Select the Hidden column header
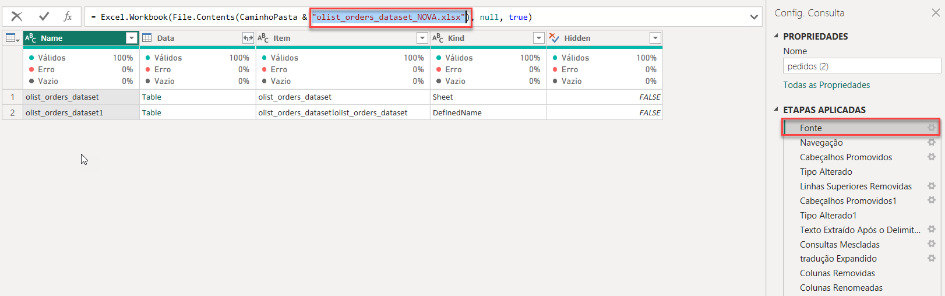The height and width of the screenshot is (296, 945). click(x=605, y=38)
